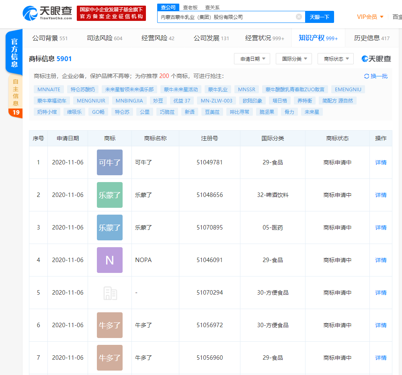Viewport: 402px width, 375px height.
Task: Click the placeholder image icon in row 5
Action: click(x=109, y=293)
